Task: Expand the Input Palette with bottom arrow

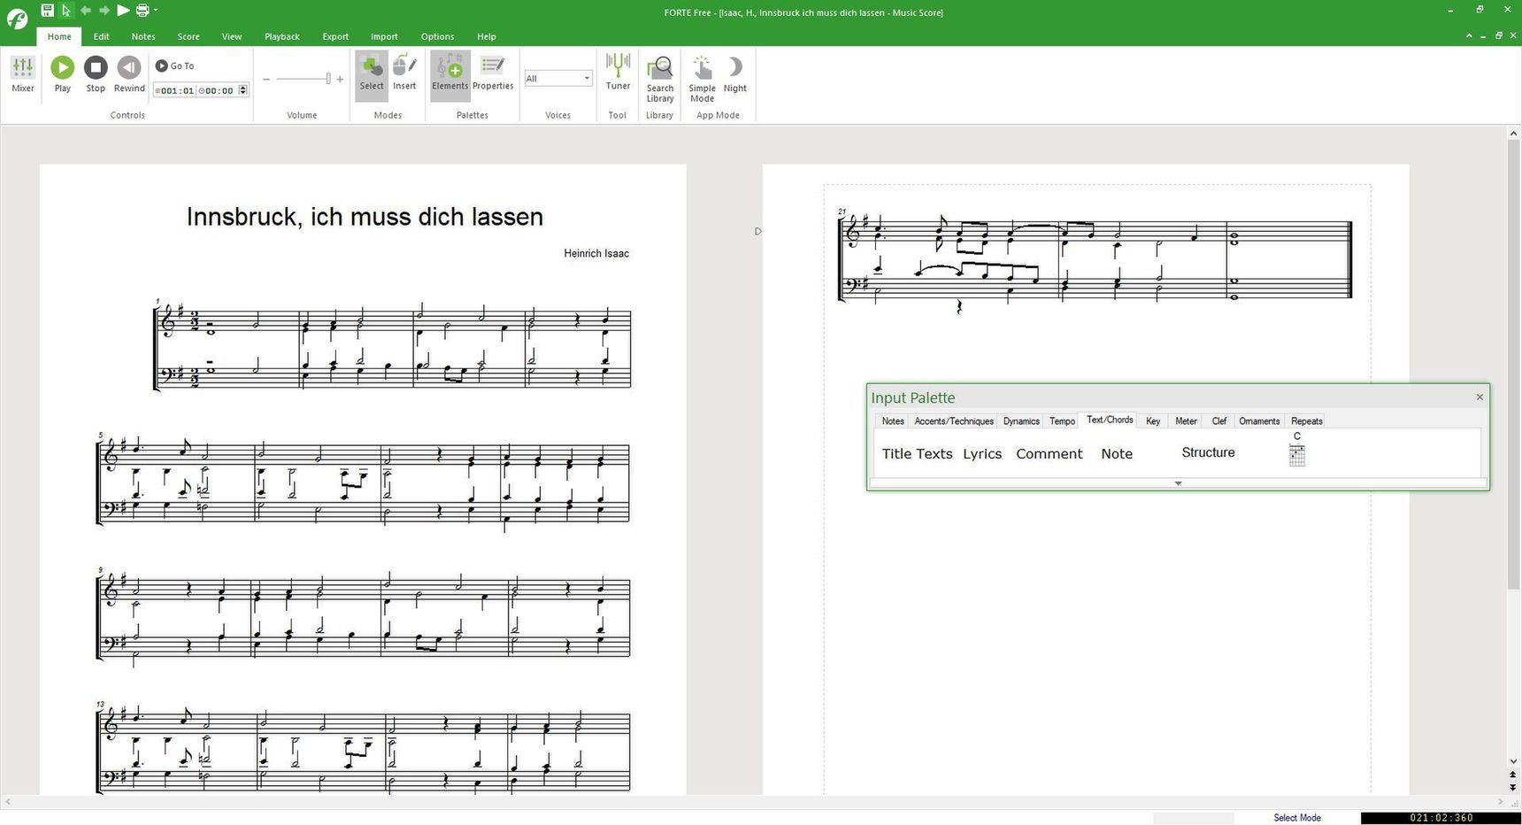Action: click(x=1178, y=483)
